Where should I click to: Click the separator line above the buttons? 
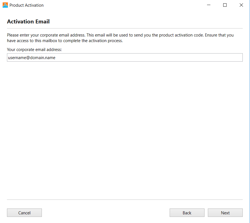(125, 200)
